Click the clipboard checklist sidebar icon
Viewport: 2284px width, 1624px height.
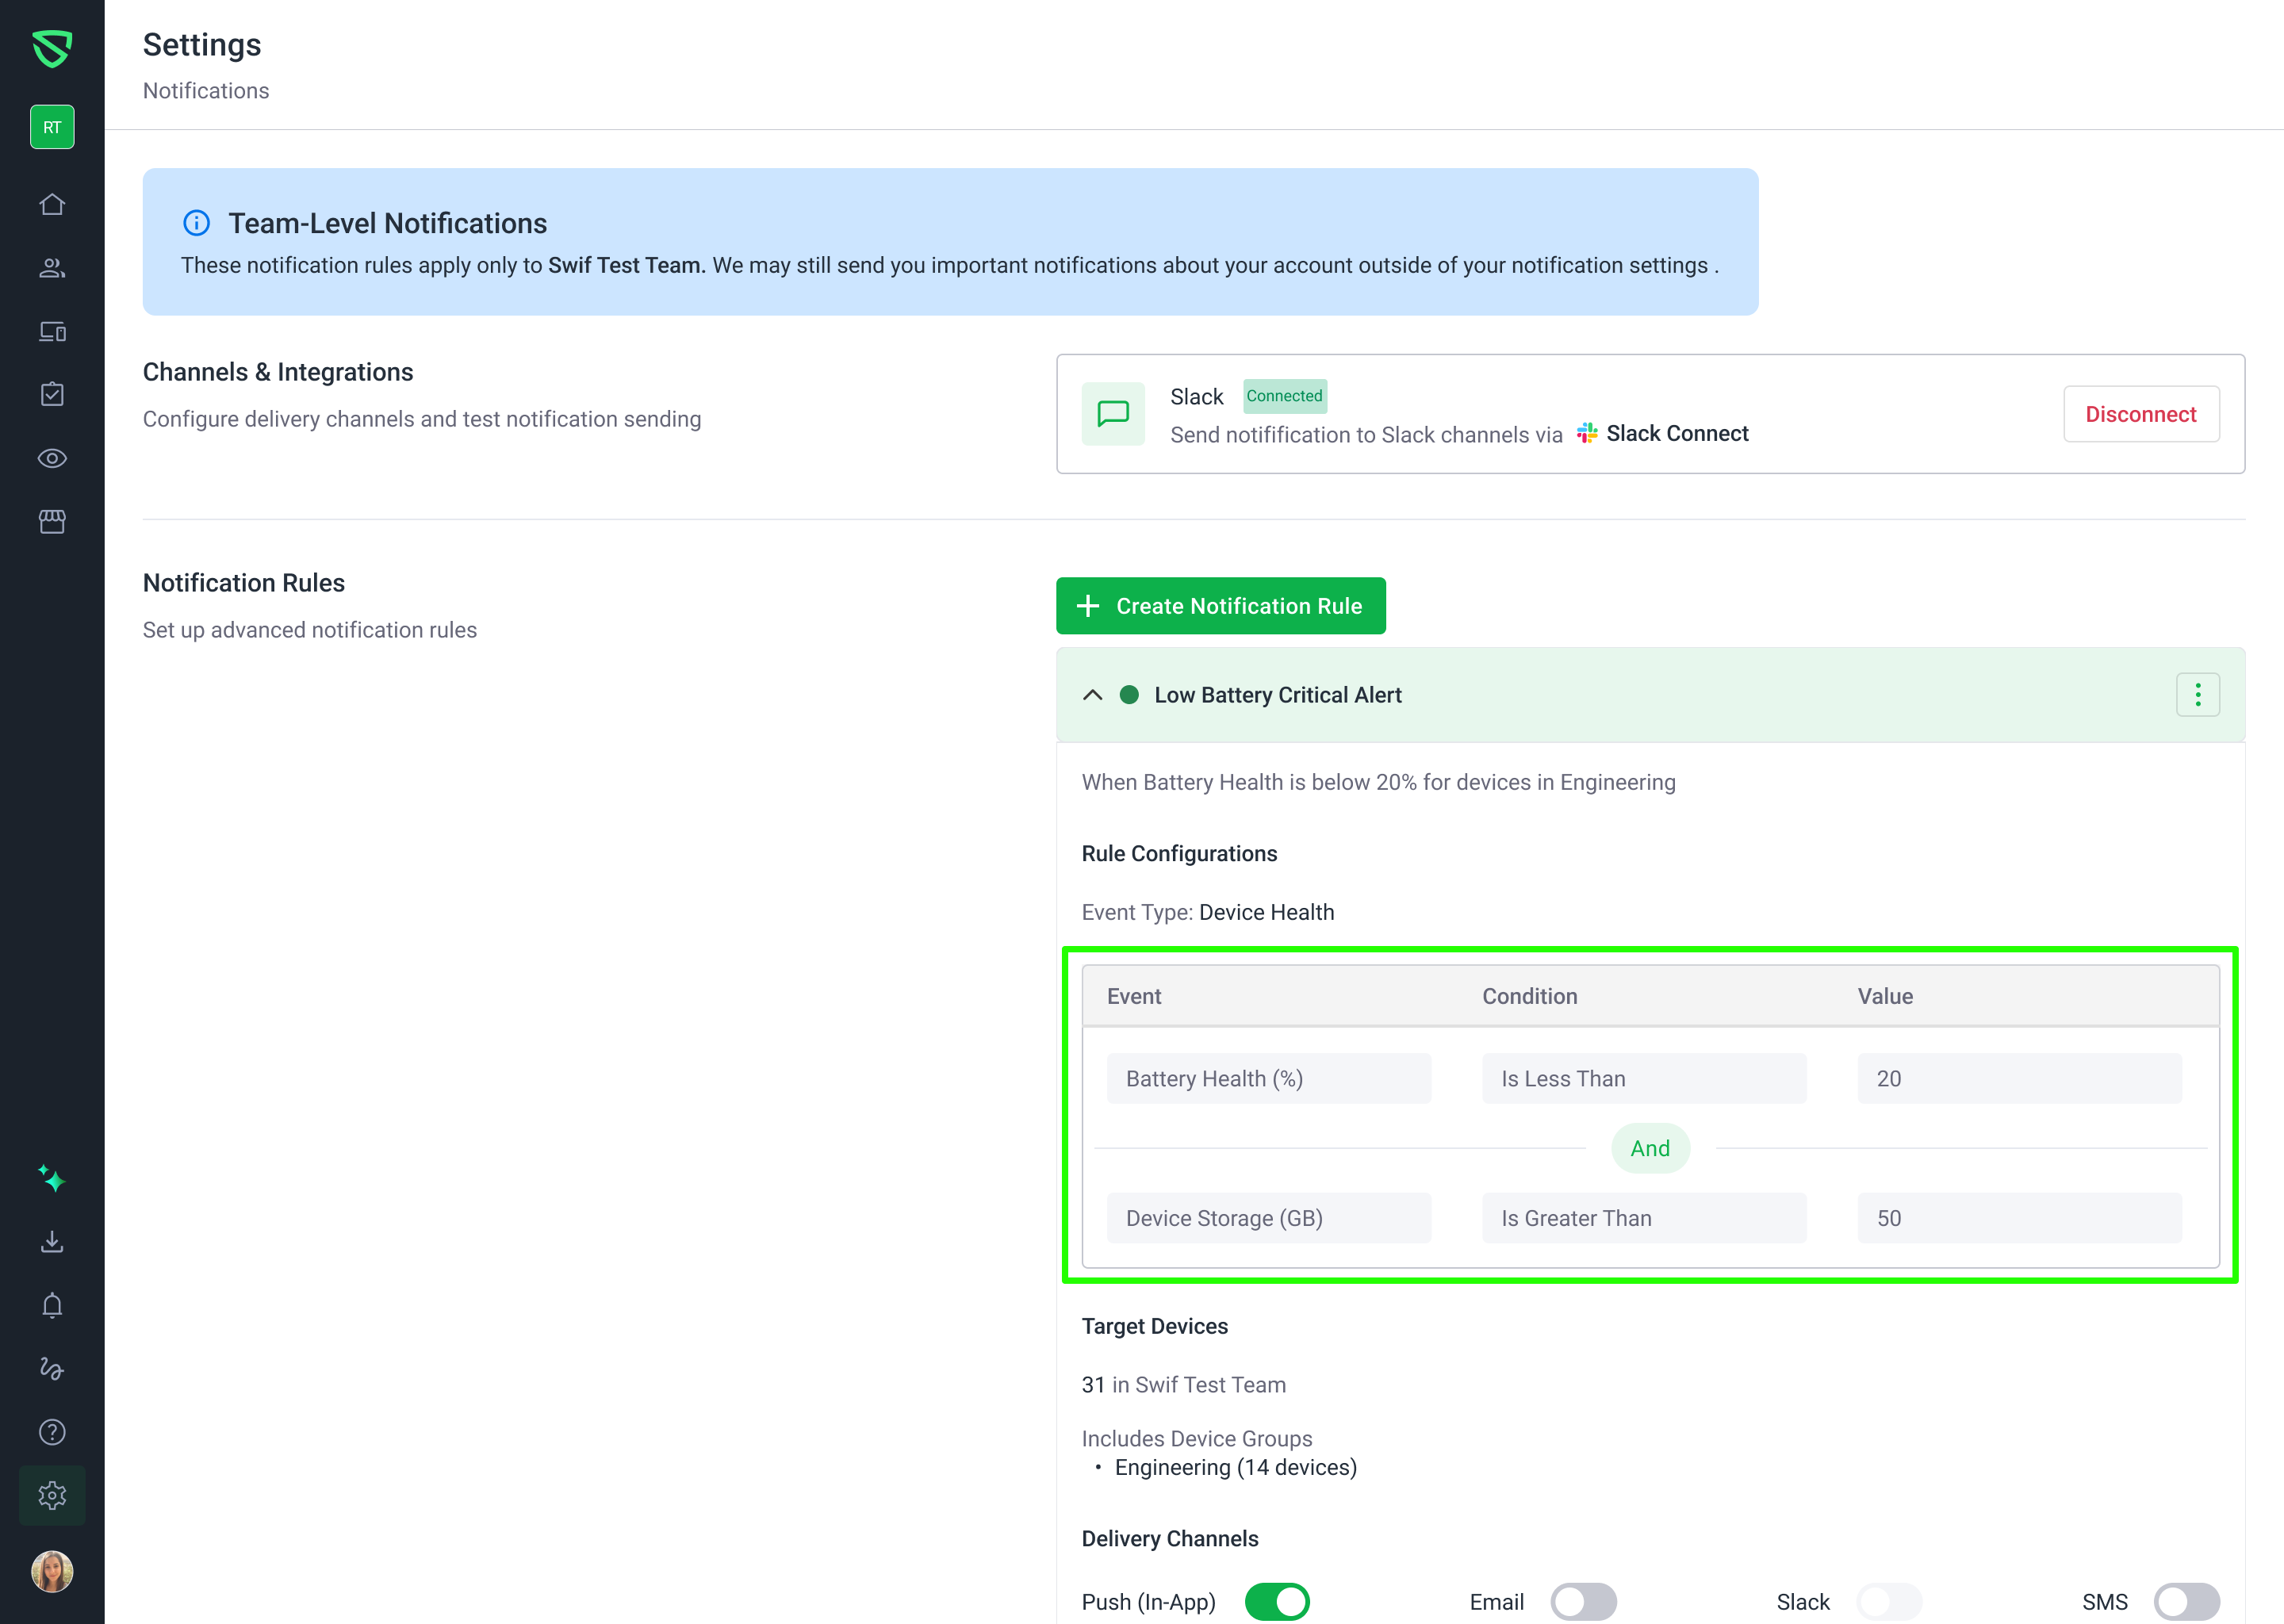52,395
